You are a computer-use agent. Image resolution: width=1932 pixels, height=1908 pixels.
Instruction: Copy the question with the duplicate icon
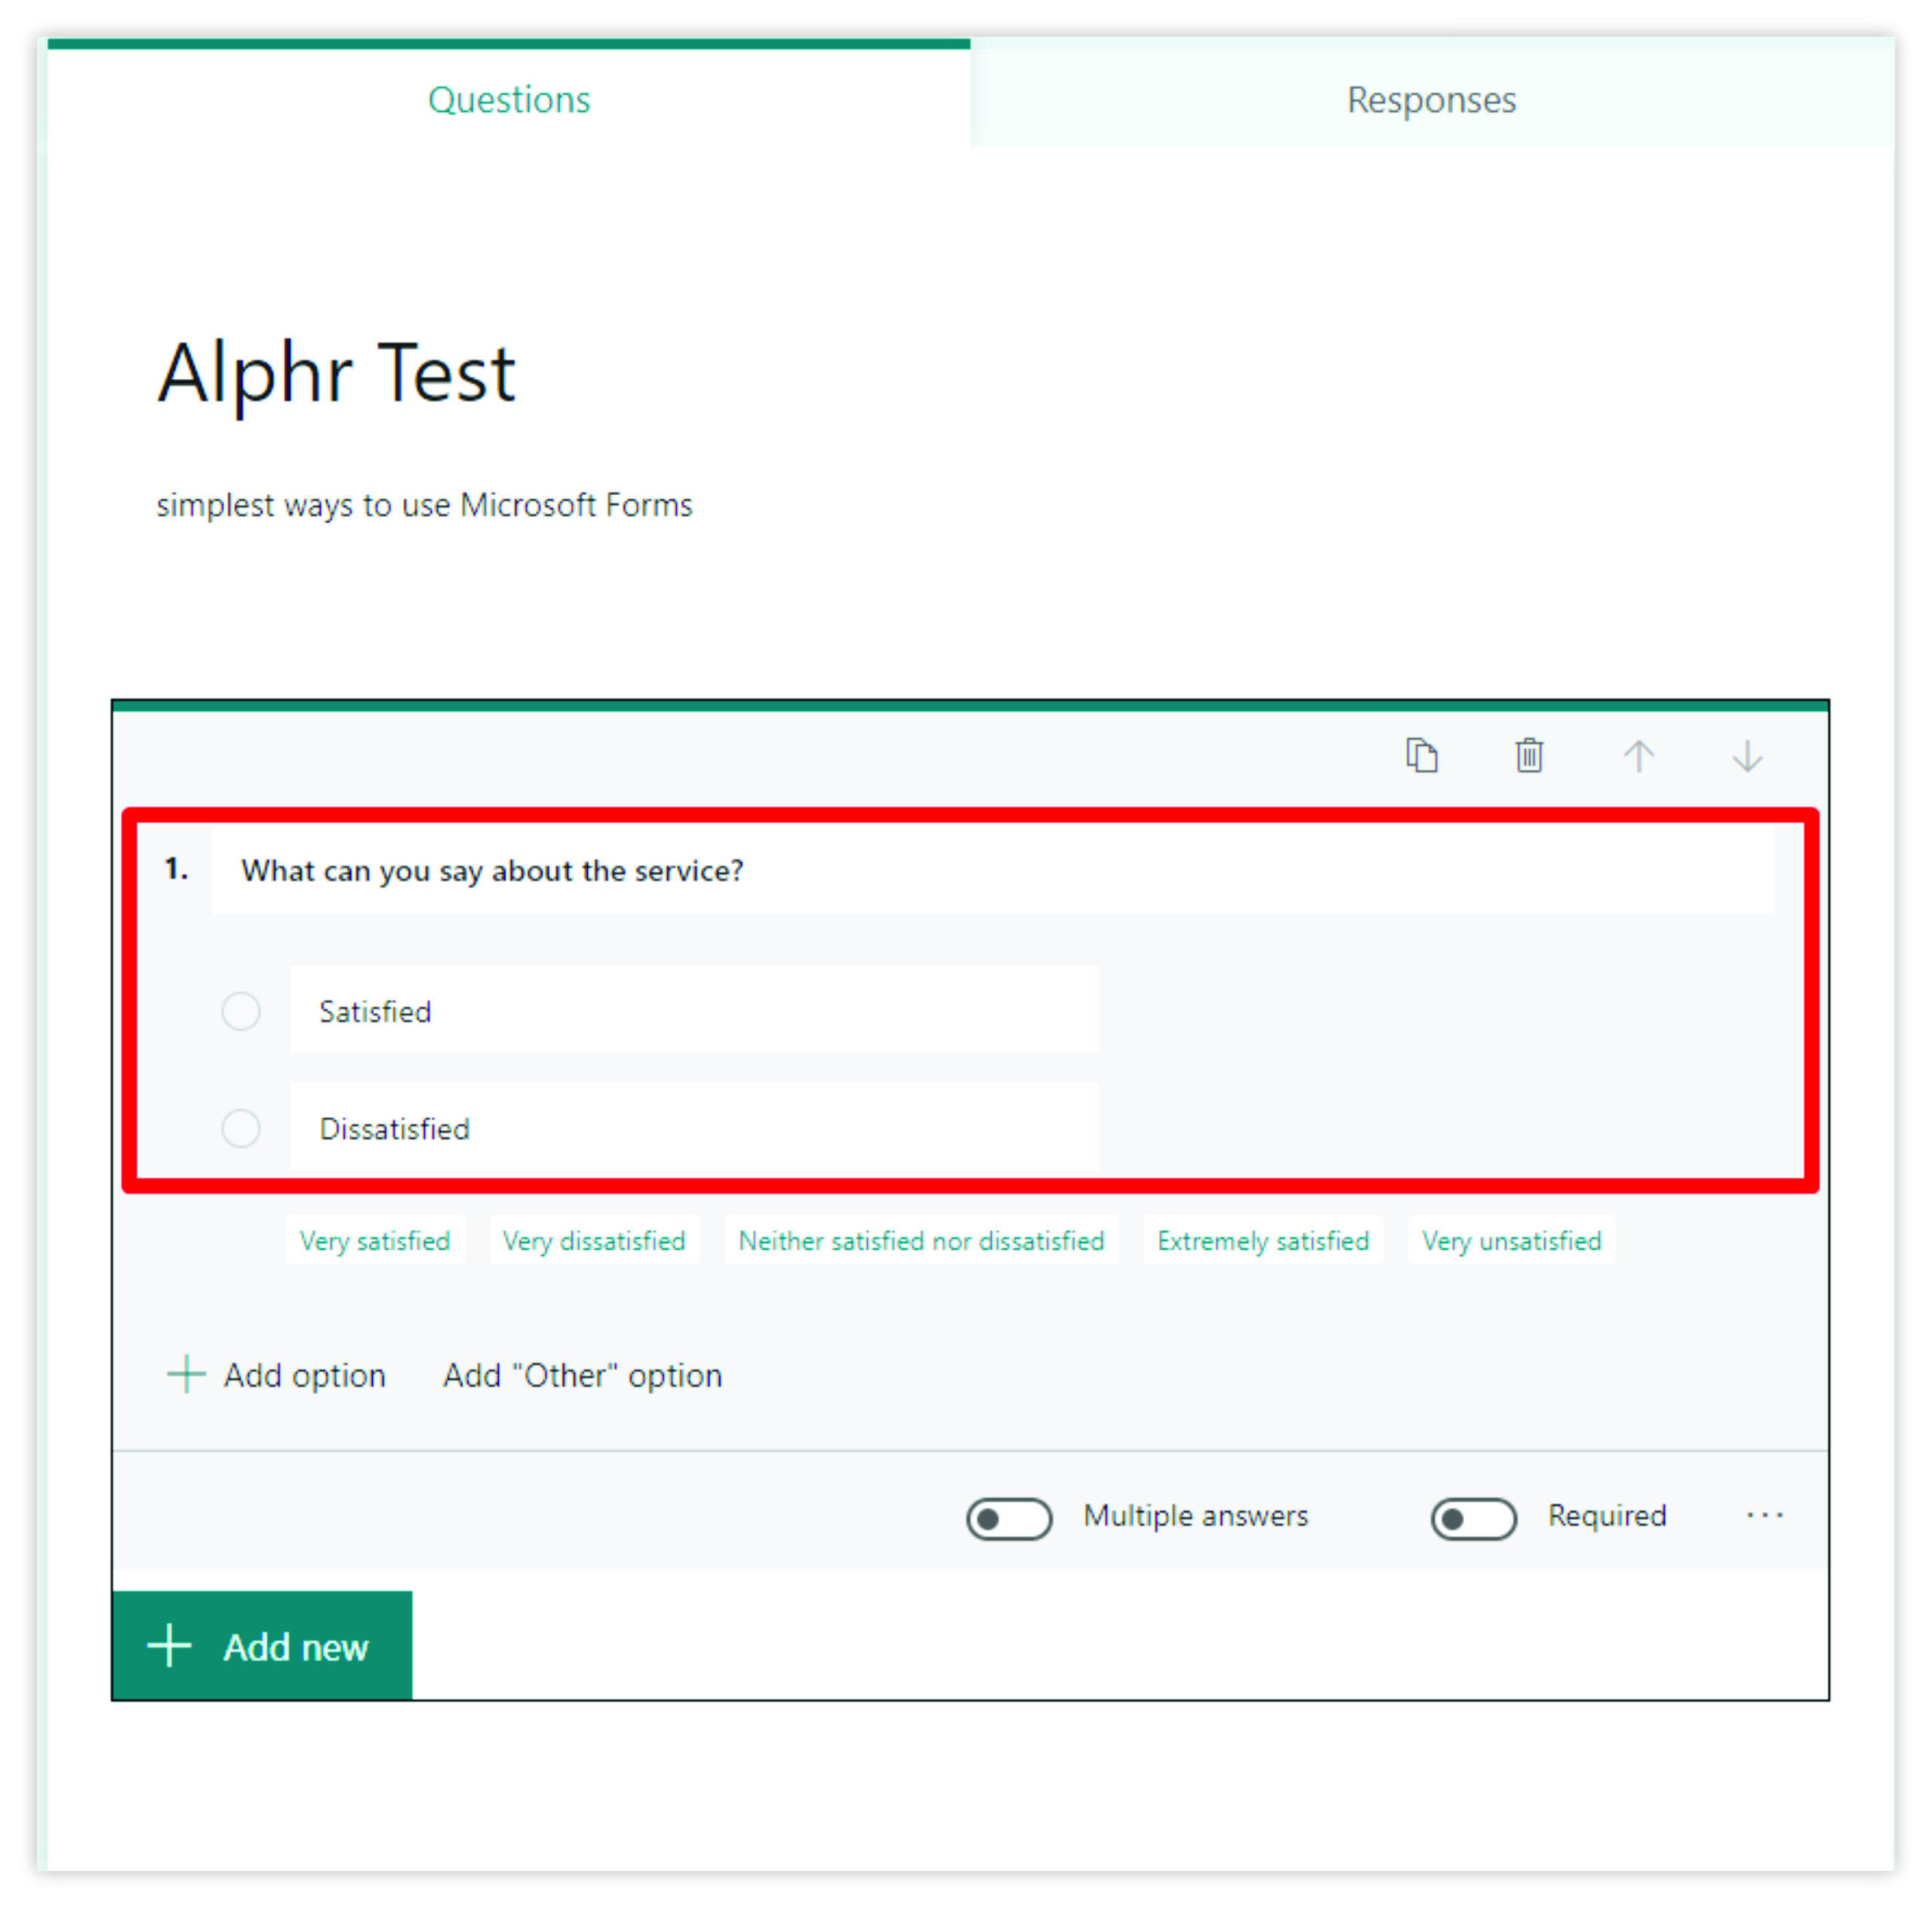tap(1421, 755)
